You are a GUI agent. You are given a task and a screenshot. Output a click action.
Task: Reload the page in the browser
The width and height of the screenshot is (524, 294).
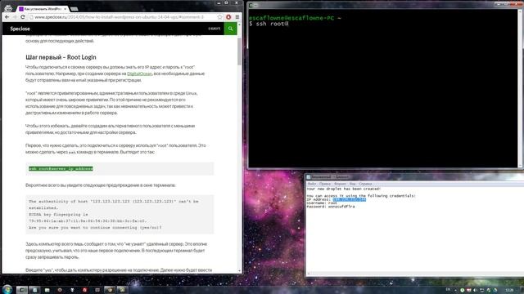22,17
